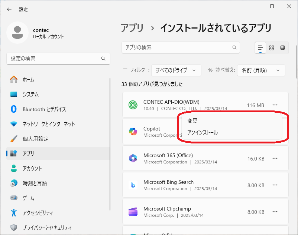Minimize the 設定 window
The width and height of the screenshot is (298, 235).
(255, 6)
